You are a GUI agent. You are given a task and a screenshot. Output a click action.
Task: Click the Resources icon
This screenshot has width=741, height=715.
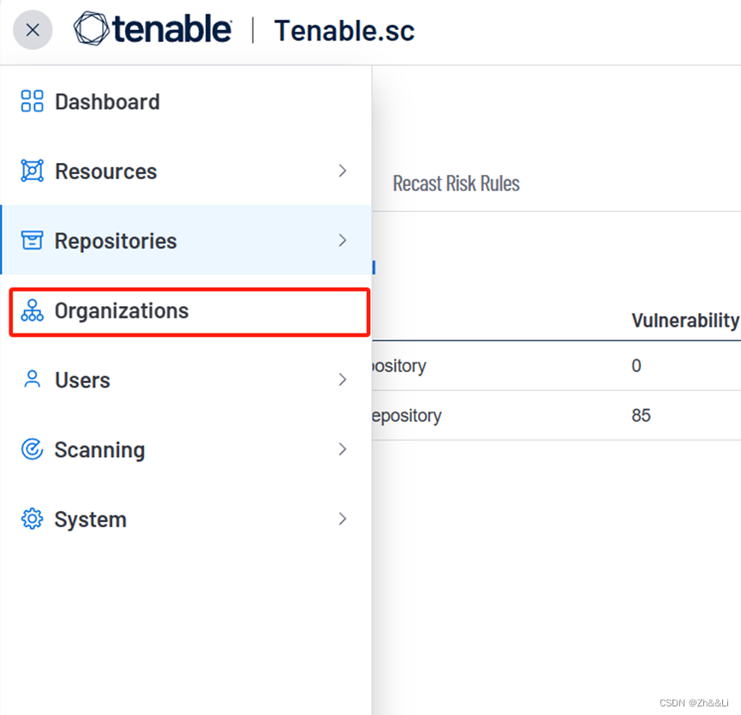(x=32, y=171)
